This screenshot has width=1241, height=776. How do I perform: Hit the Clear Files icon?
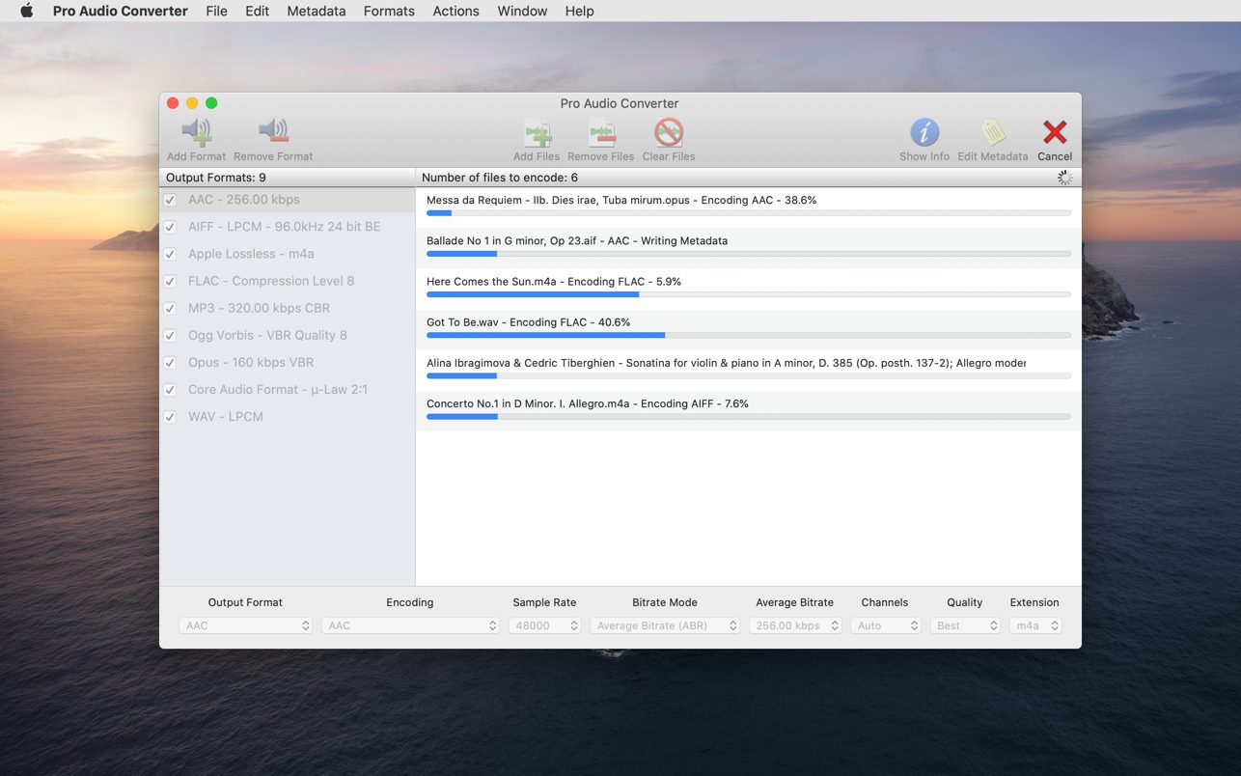[x=668, y=132]
